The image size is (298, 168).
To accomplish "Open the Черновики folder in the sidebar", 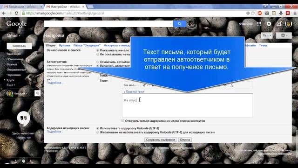I will click(x=14, y=75).
